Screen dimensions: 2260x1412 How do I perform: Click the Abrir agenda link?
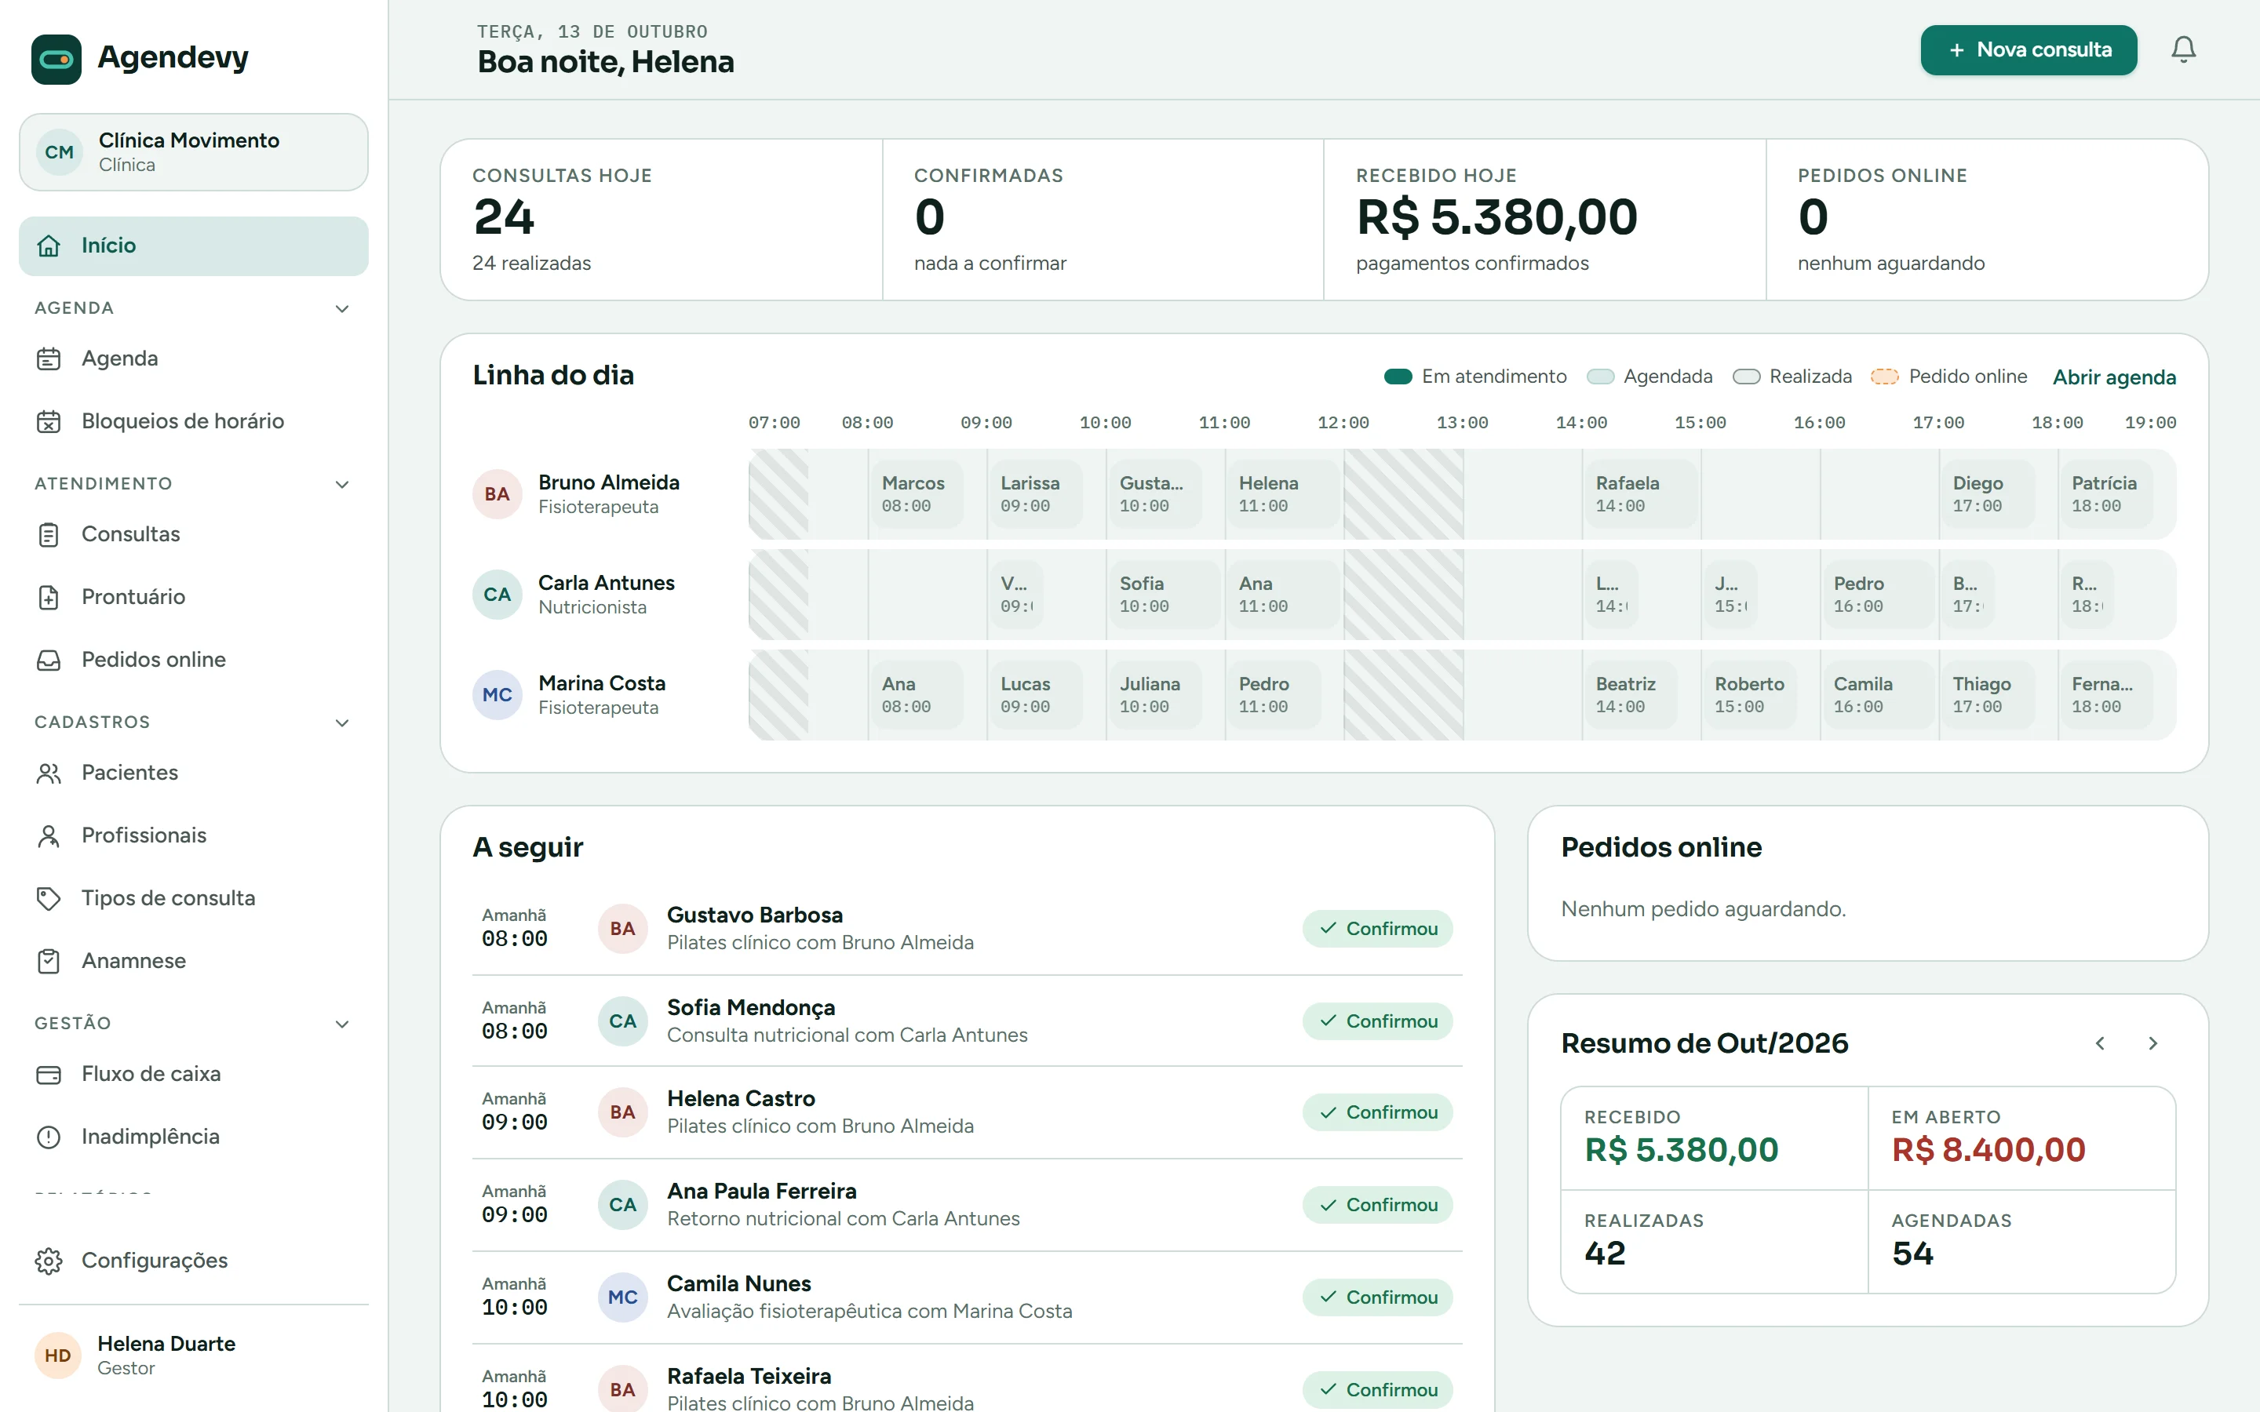(x=2113, y=377)
